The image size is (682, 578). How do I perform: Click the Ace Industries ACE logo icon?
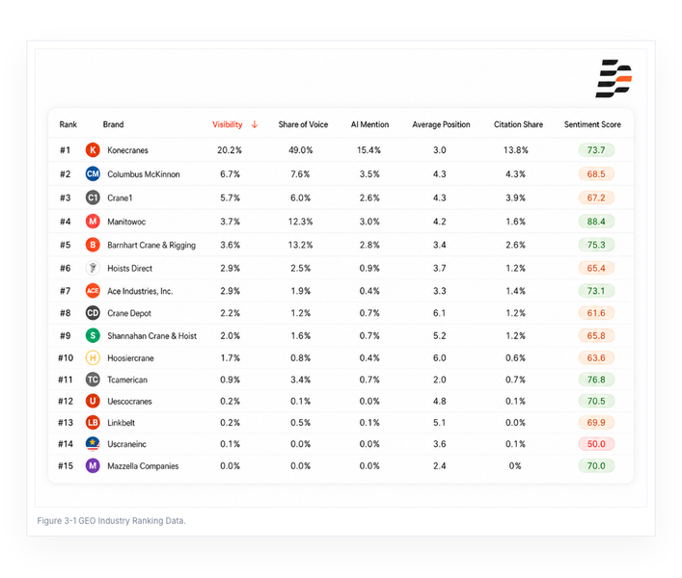tap(93, 291)
